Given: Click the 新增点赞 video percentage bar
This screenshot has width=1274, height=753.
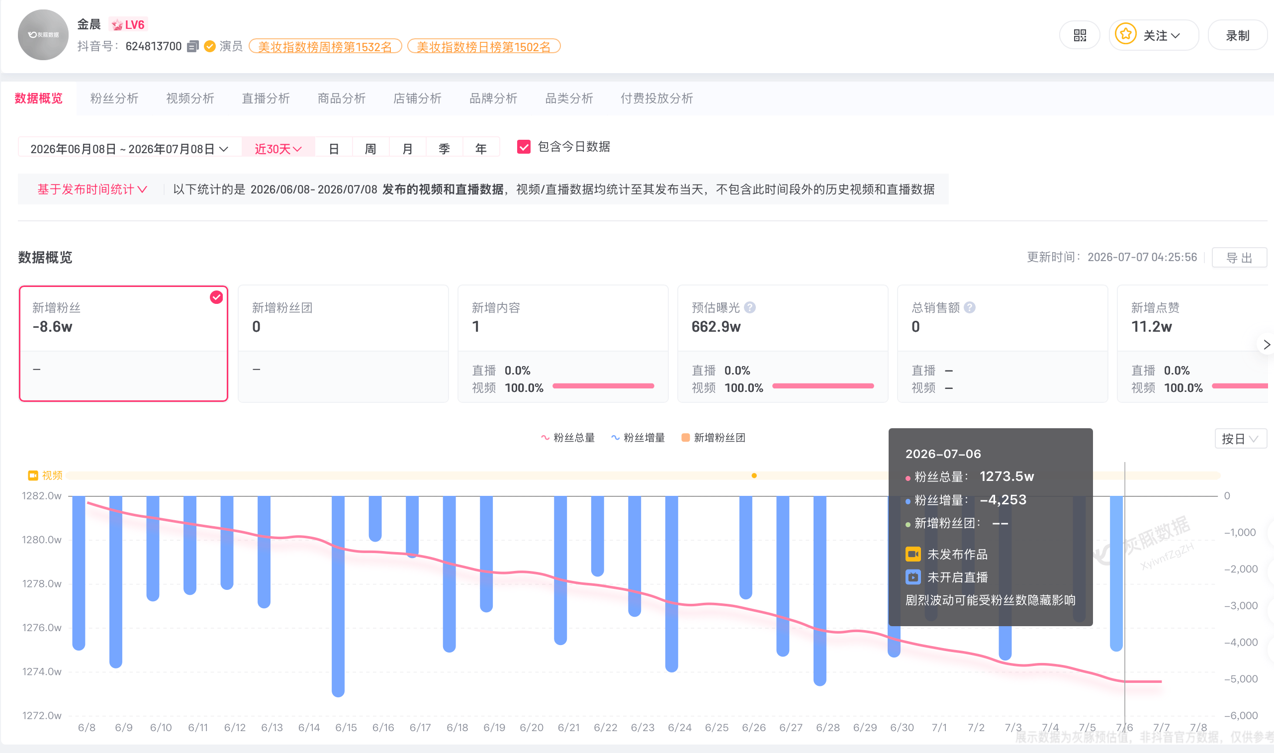Looking at the screenshot, I should [1240, 386].
